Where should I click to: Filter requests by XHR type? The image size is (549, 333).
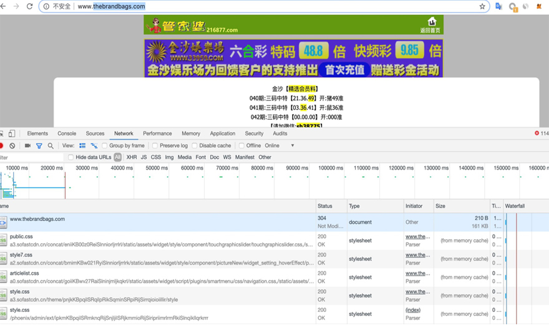tap(132, 157)
